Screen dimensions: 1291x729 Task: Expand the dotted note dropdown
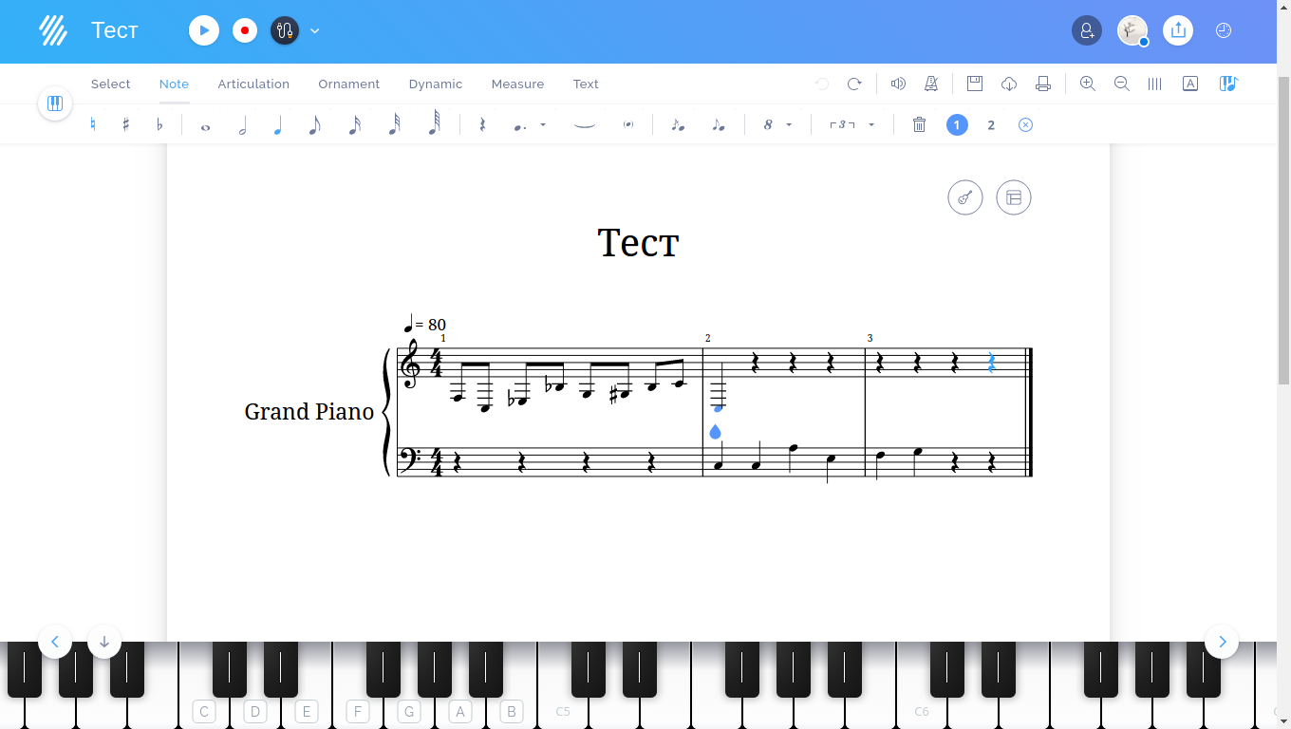(543, 124)
